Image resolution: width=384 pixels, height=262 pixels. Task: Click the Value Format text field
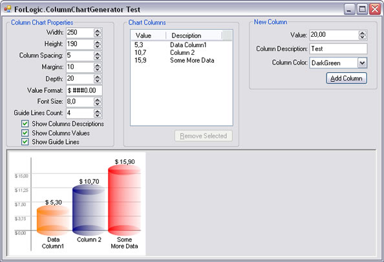pyautogui.click(x=84, y=90)
